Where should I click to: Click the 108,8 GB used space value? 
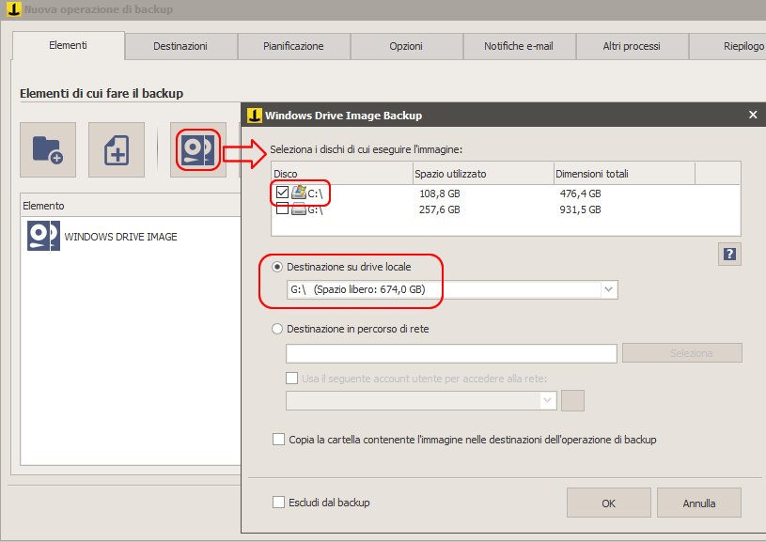pyautogui.click(x=440, y=194)
